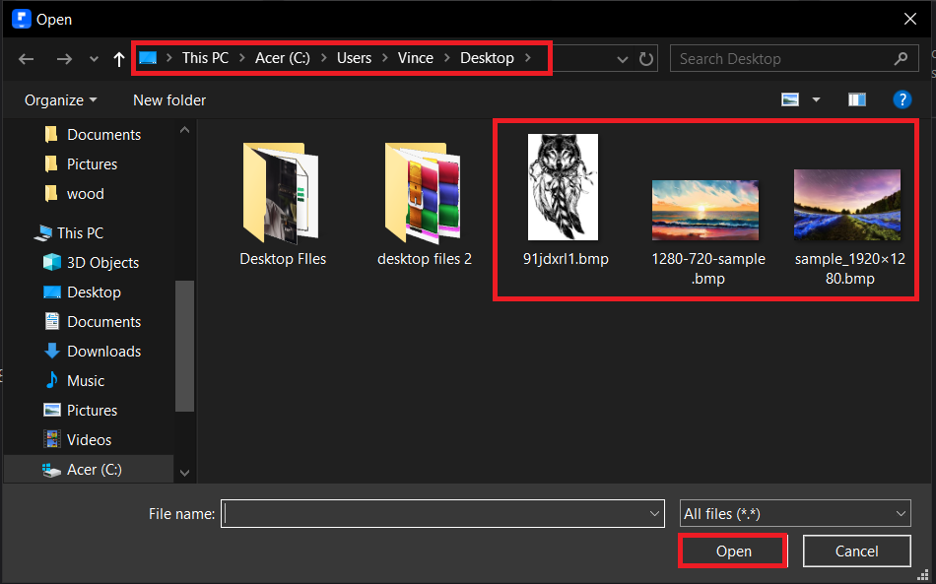Screen dimensions: 936x584
Task: Select 3D Objects in the sidebar
Action: coord(97,262)
